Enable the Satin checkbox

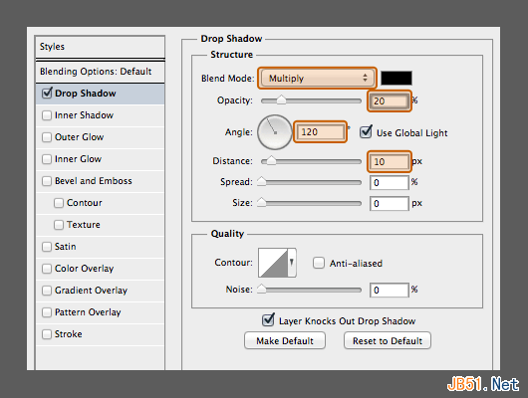[47, 247]
